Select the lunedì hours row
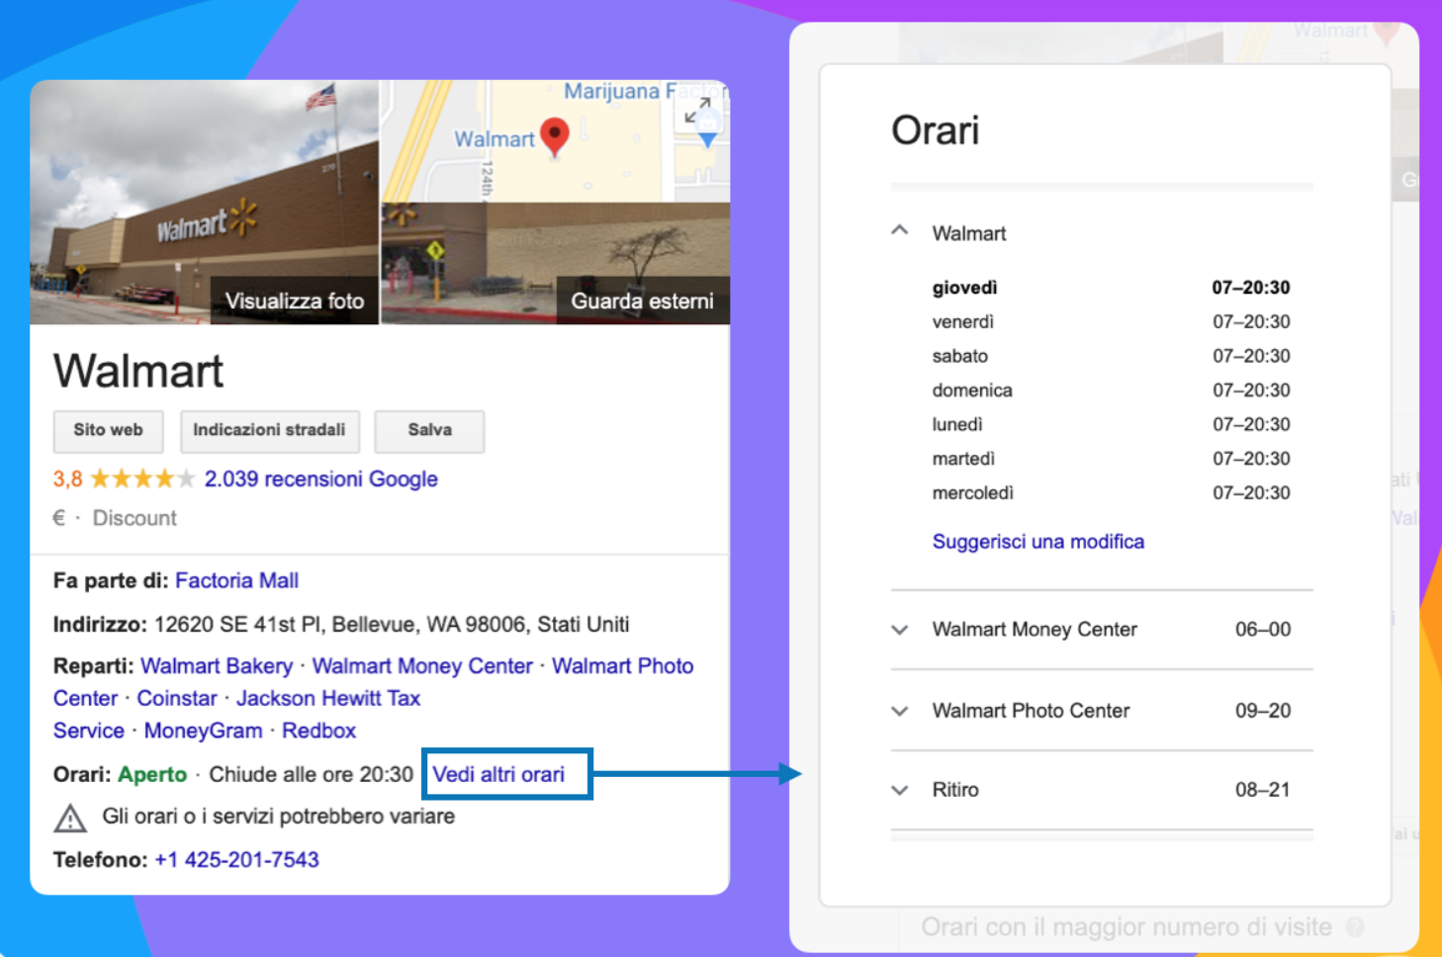Image resolution: width=1442 pixels, height=957 pixels. (1111, 424)
